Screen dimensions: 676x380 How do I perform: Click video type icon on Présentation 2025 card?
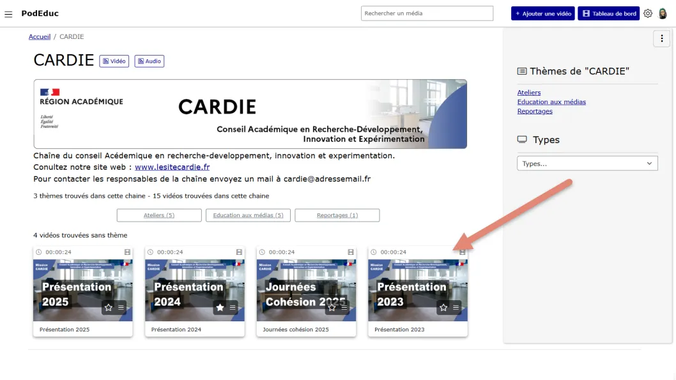click(127, 252)
